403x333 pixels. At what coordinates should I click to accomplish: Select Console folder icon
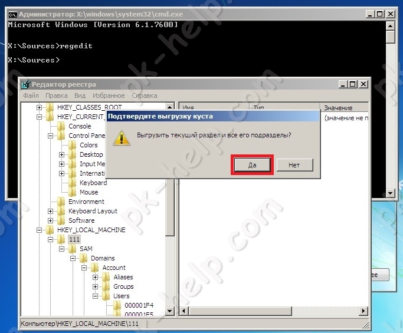[x=61, y=126]
